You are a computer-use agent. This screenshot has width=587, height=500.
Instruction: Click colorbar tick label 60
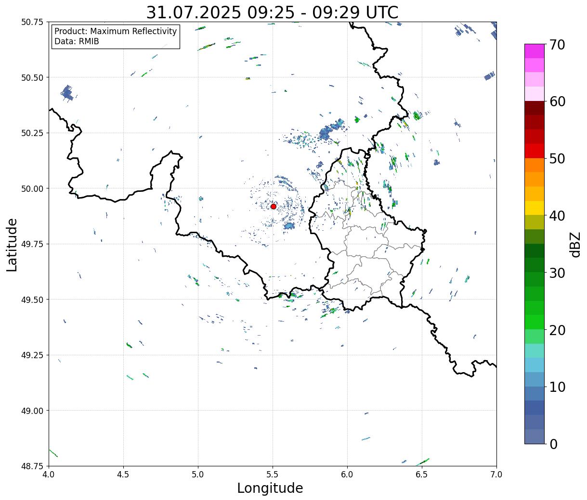pyautogui.click(x=557, y=101)
